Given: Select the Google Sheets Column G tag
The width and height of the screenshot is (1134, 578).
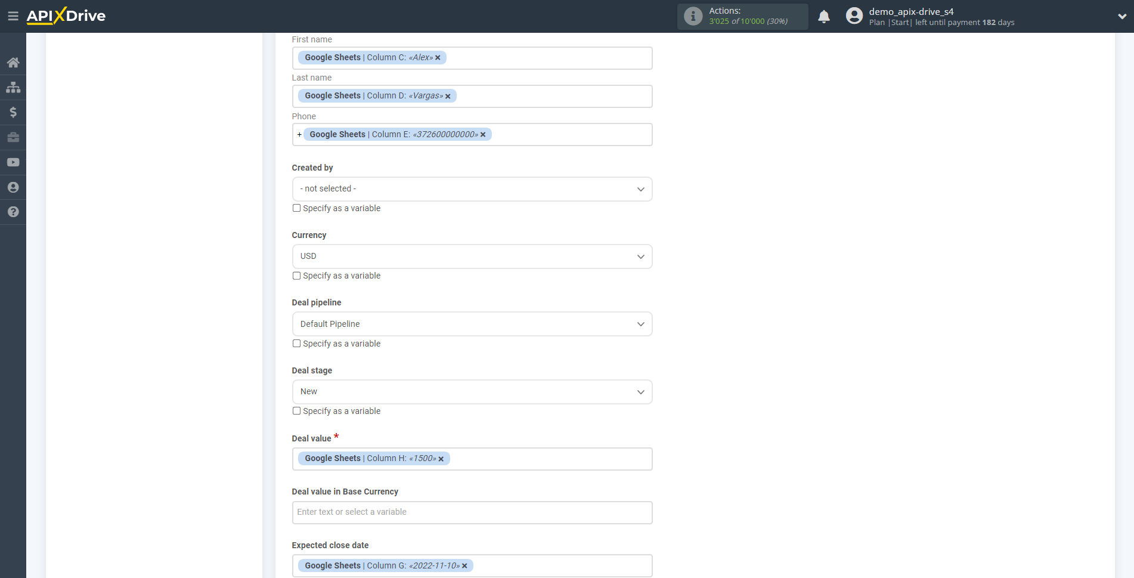Looking at the screenshot, I should pos(386,566).
